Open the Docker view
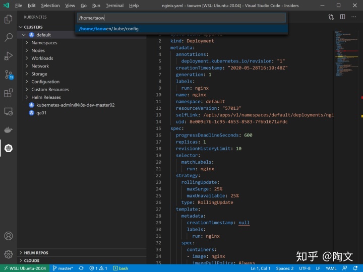Viewport: 363px width, 272px height. tap(9, 130)
